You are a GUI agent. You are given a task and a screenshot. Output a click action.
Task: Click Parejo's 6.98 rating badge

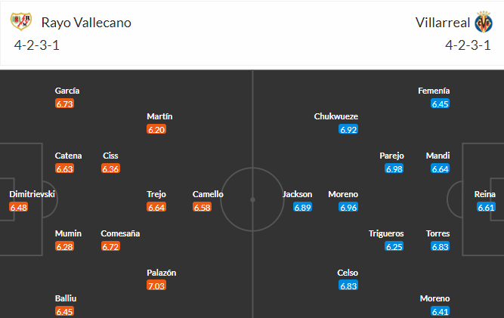tap(394, 168)
